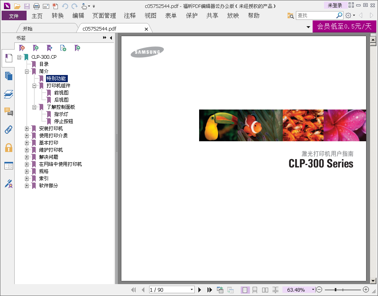
Task: Open bookmark options with the dropdown bookmark icon
Action: pyautogui.click(x=77, y=48)
